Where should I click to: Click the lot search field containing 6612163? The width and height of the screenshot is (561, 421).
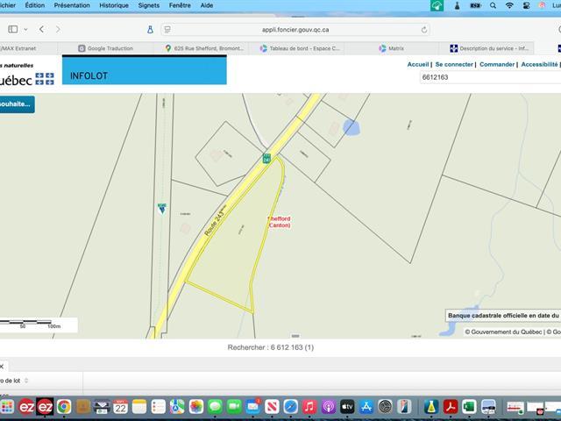(486, 77)
